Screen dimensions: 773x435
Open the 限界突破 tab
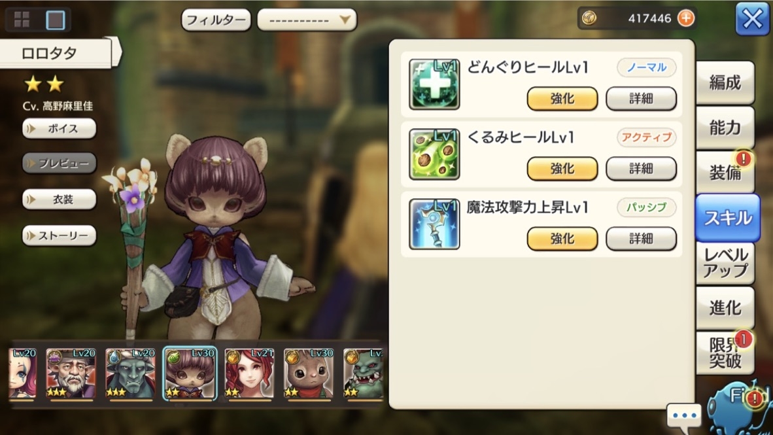click(x=725, y=353)
